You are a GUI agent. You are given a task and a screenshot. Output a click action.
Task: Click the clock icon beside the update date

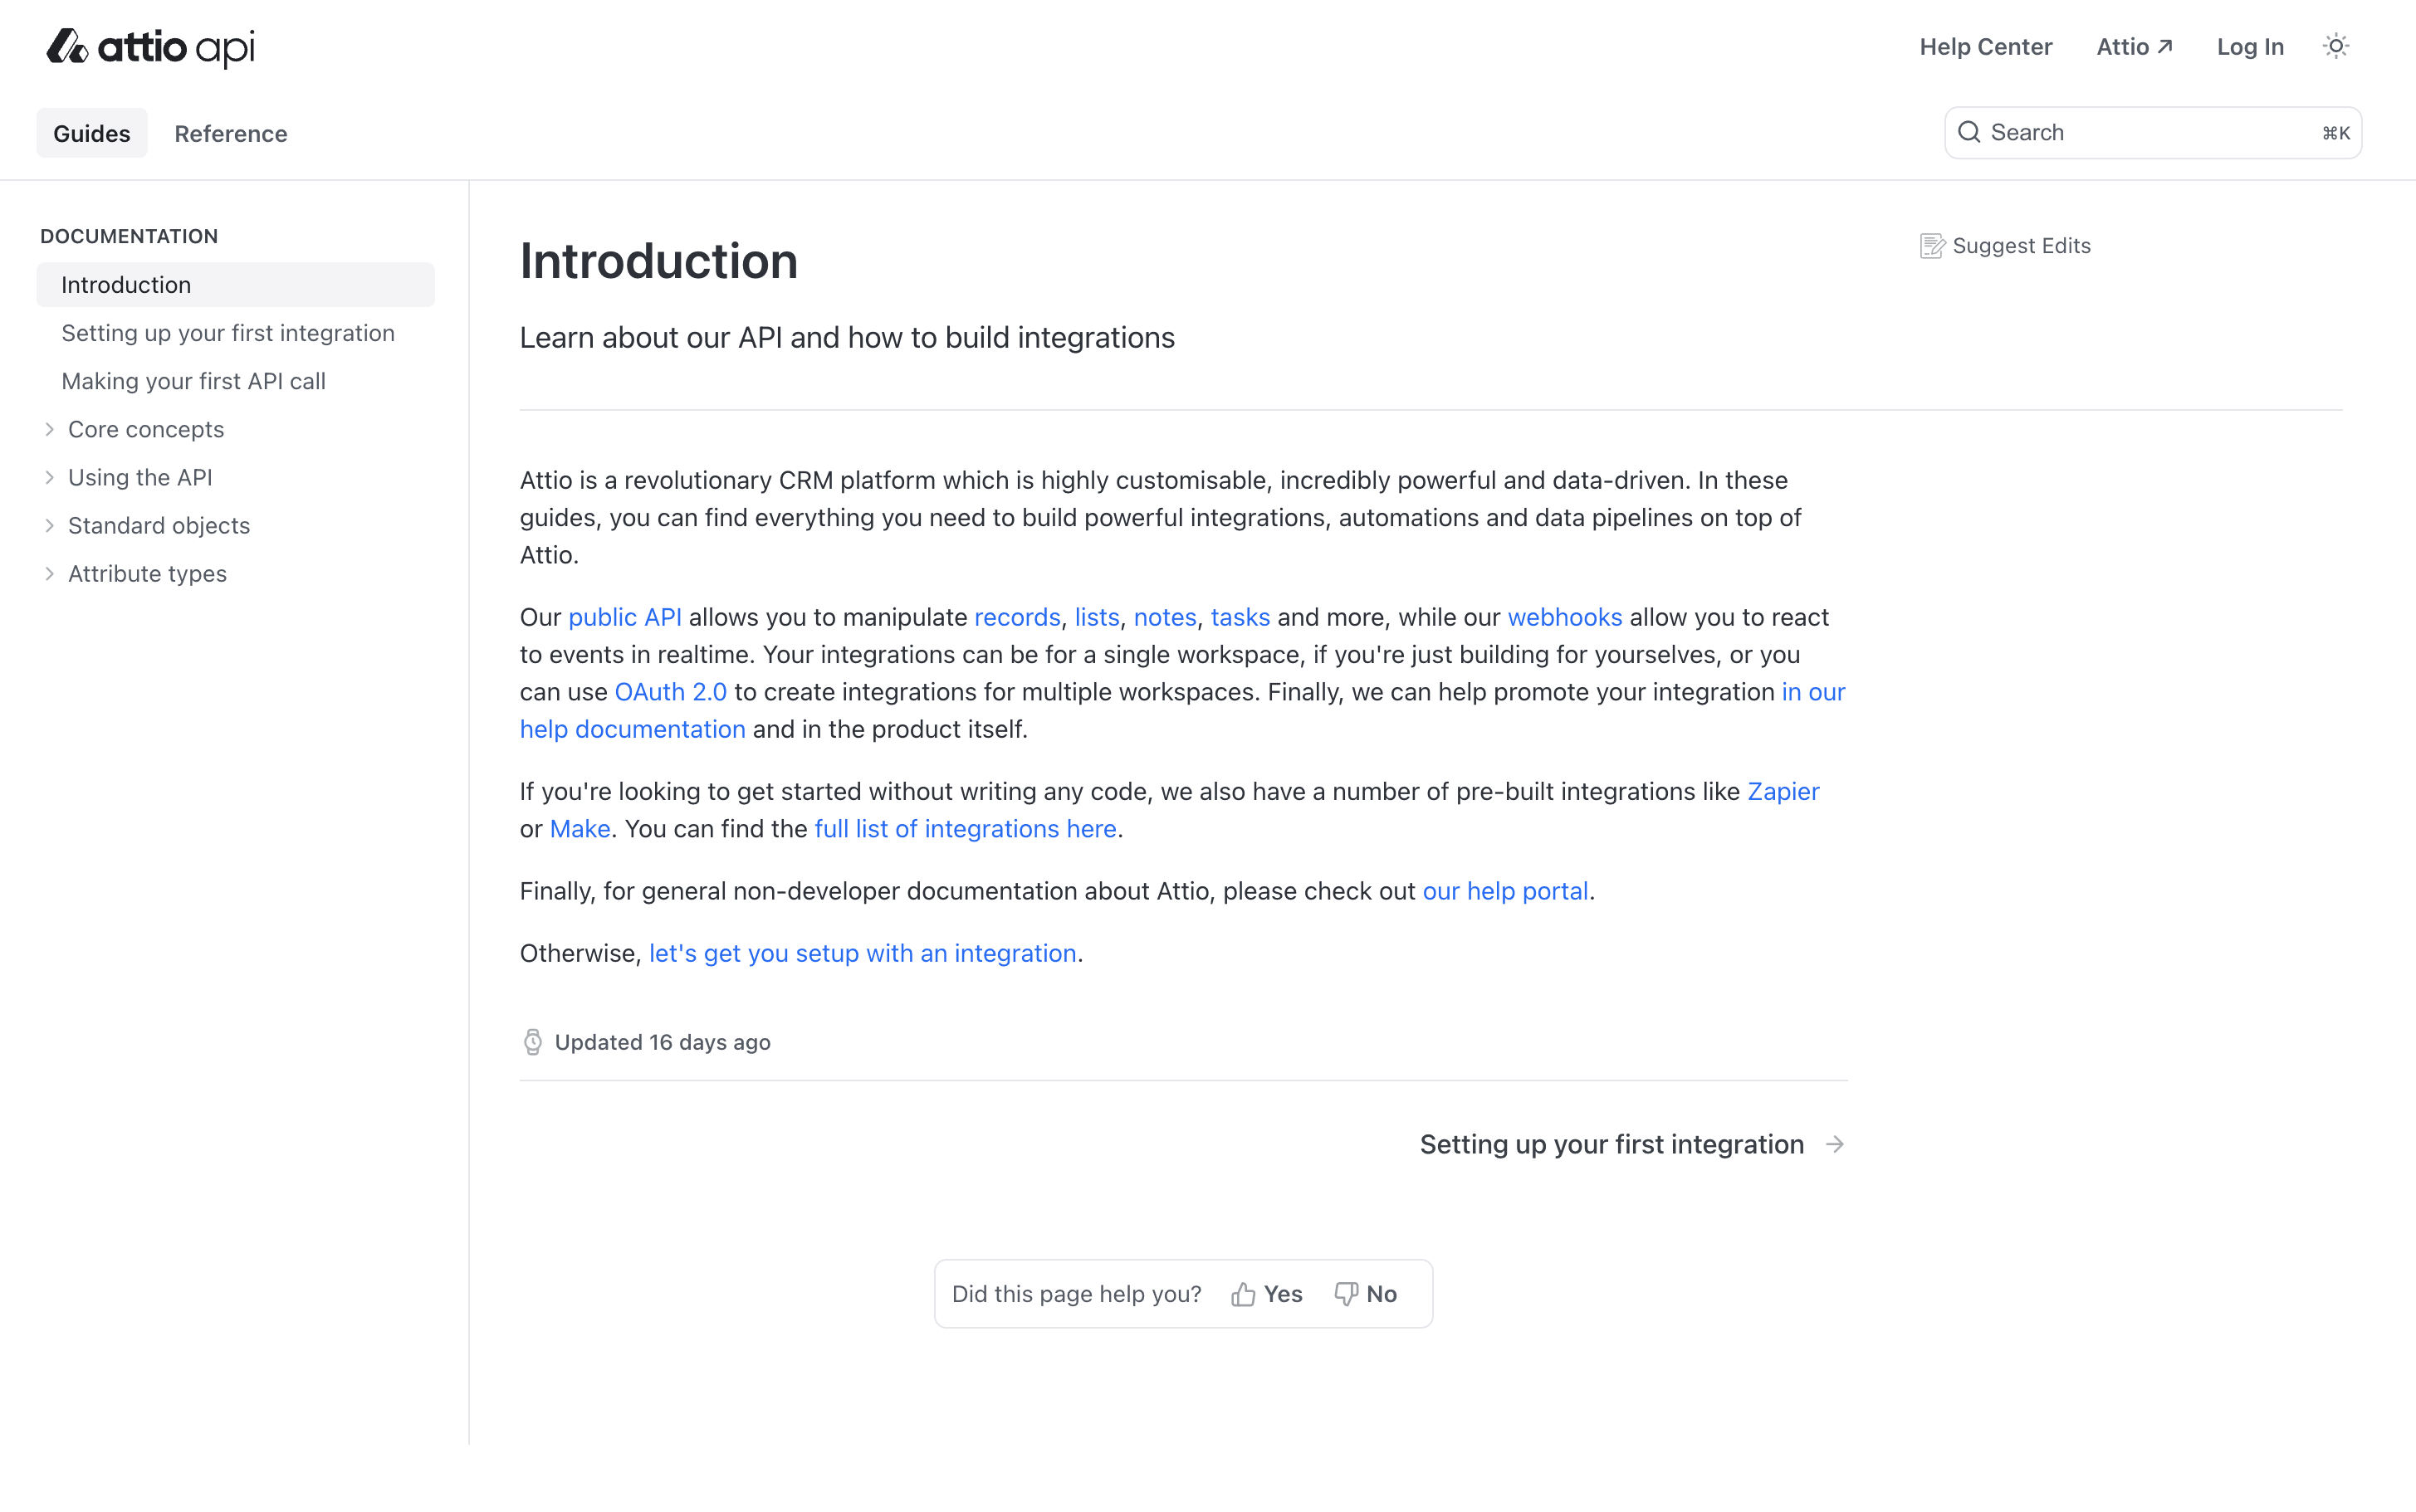[x=532, y=1041]
